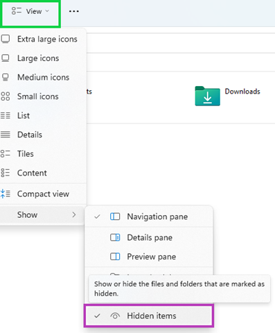Click the Small icons grid icon
This screenshot has height=333, width=275.
coord(6,96)
